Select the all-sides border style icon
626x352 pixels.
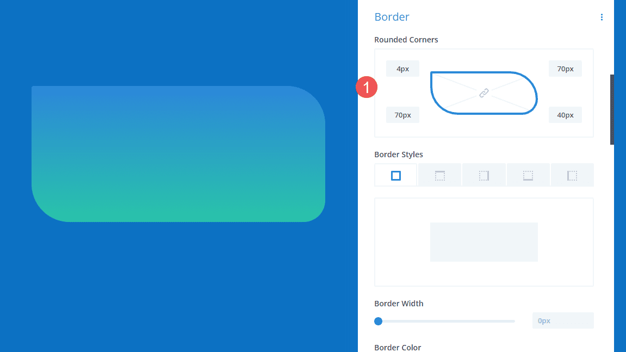tap(395, 175)
